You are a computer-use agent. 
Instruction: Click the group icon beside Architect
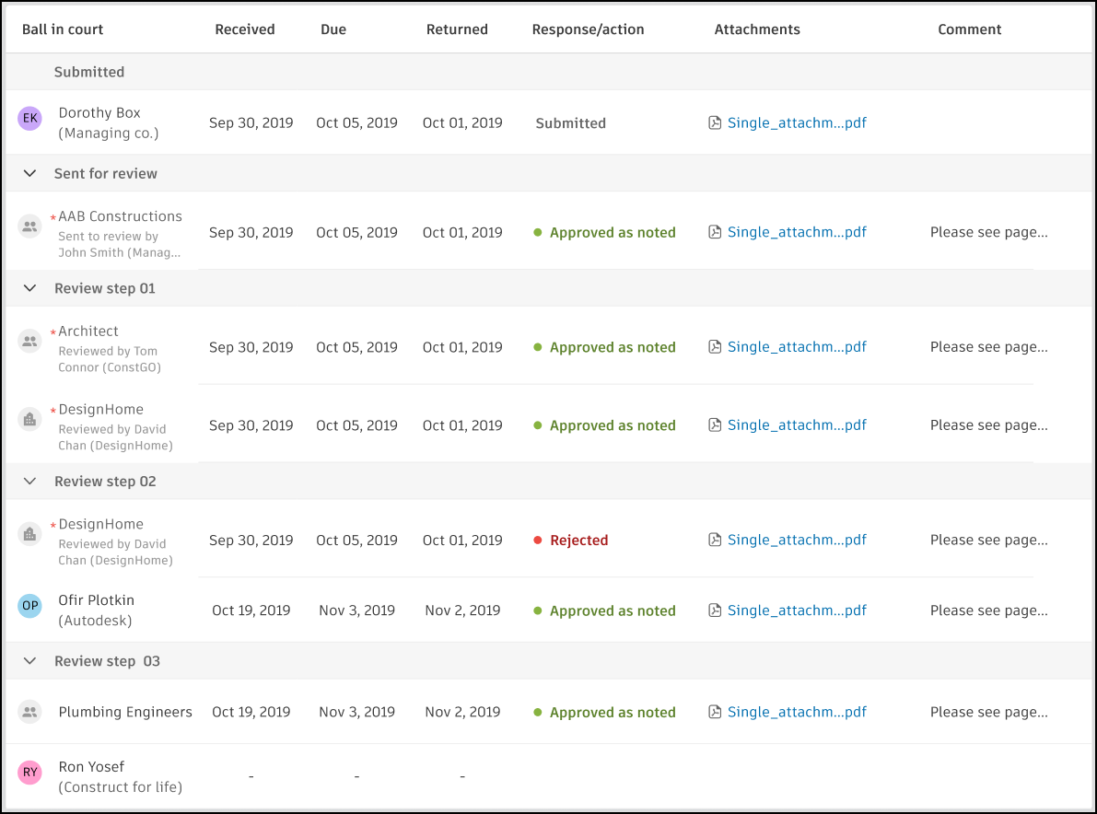coord(30,342)
